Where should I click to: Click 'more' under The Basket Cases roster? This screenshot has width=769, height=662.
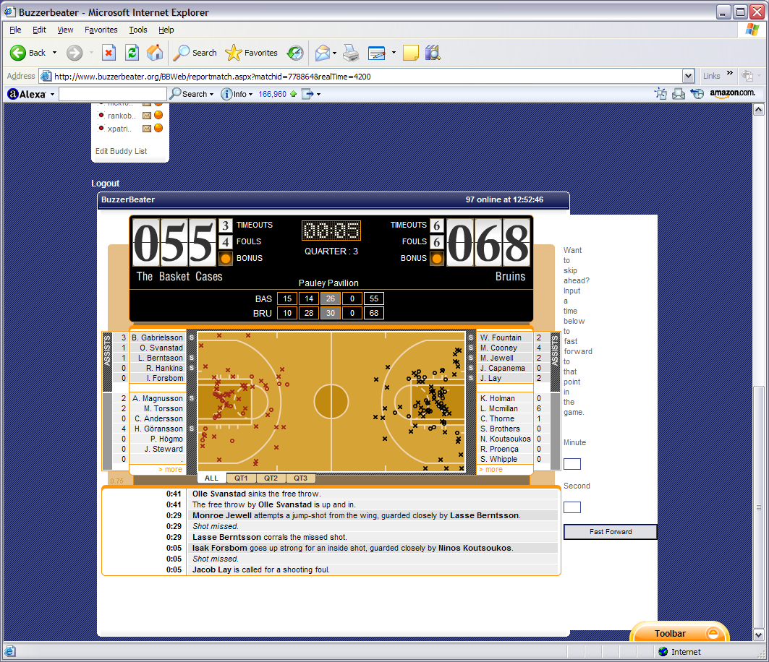(170, 470)
